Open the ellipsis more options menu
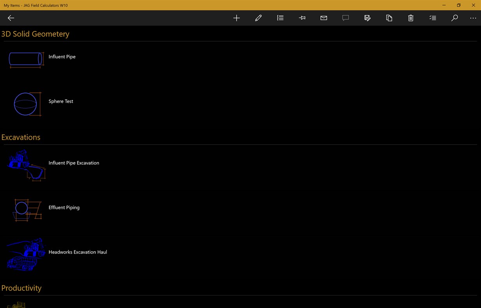The width and height of the screenshot is (481, 308). (x=473, y=18)
